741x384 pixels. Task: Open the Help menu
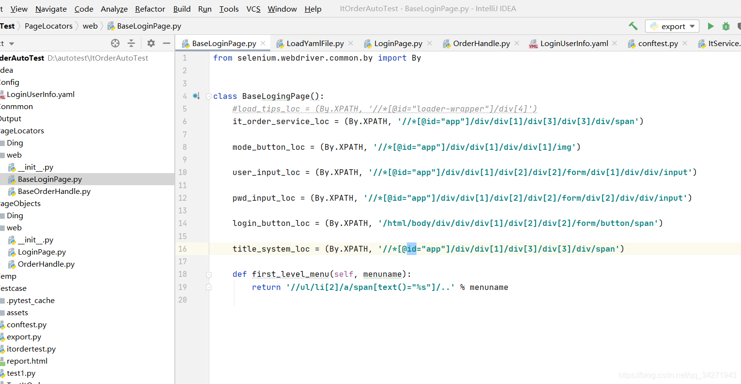[x=313, y=9]
